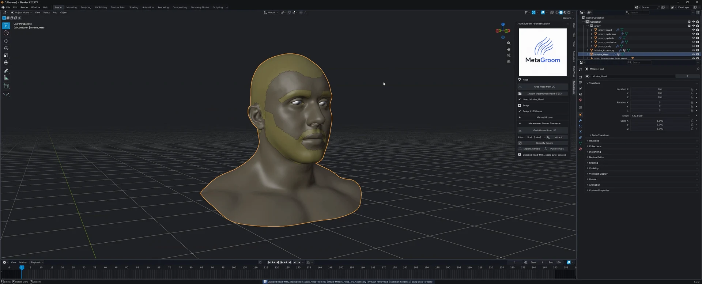Switch to Geometry Nodes workspace tab
Image resolution: width=702 pixels, height=284 pixels.
tap(200, 7)
